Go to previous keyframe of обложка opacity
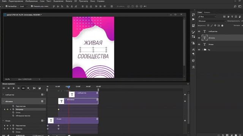This screenshot has width=243, height=136. point(5,109)
